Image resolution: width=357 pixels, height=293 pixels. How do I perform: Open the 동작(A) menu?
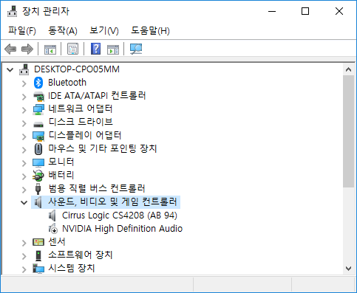(63, 31)
